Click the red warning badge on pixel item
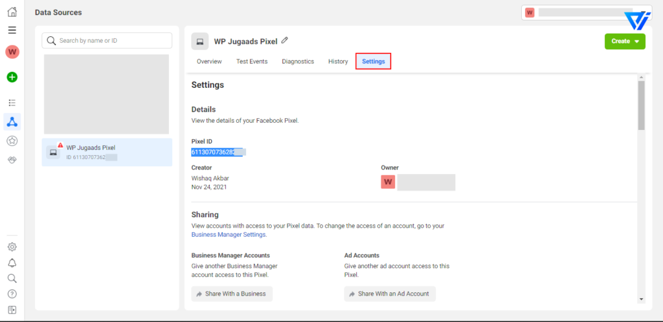The image size is (663, 322). (60, 145)
